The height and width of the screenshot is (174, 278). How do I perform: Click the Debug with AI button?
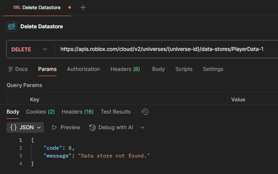(x=111, y=127)
